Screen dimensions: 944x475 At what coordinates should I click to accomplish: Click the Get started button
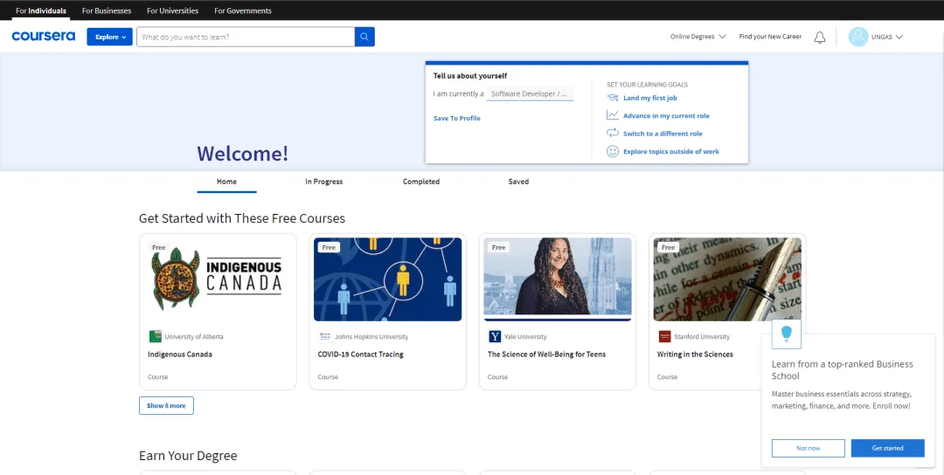pos(887,448)
